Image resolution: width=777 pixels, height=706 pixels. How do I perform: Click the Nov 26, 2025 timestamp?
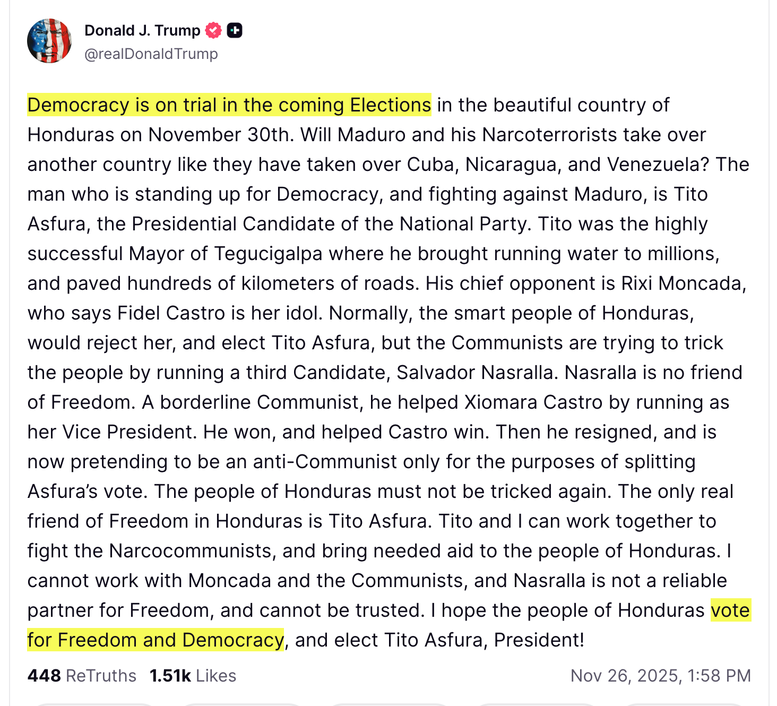[x=660, y=676]
